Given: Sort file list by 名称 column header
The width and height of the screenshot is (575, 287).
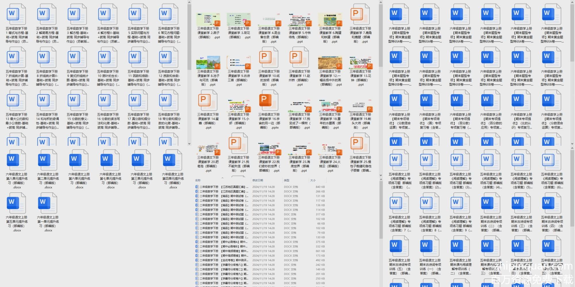Looking at the screenshot, I should tap(198, 180).
